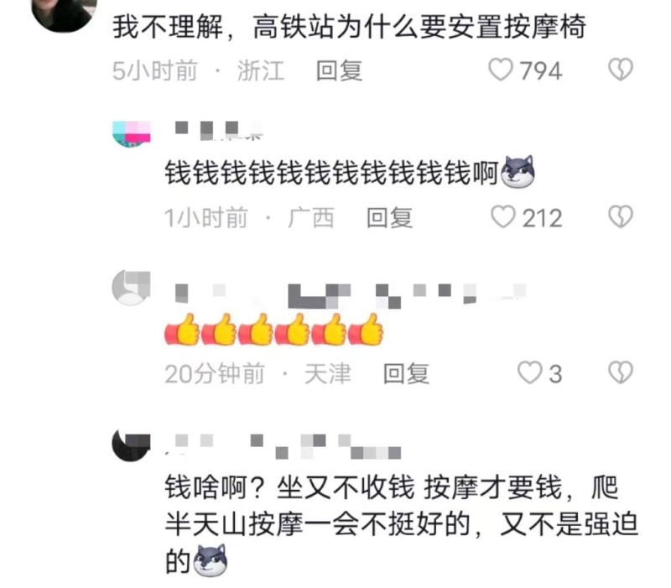This screenshot has height=588, width=671.
Task: Select the long 钱啥啊 reply text
Action: pyautogui.click(x=402, y=525)
